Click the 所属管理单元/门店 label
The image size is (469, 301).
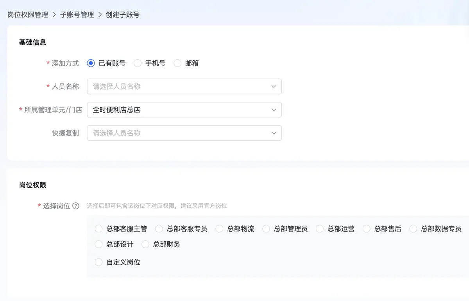(53, 110)
